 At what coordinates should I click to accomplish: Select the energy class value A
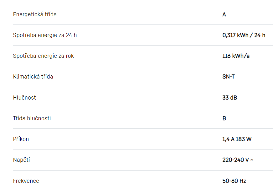click(x=224, y=14)
